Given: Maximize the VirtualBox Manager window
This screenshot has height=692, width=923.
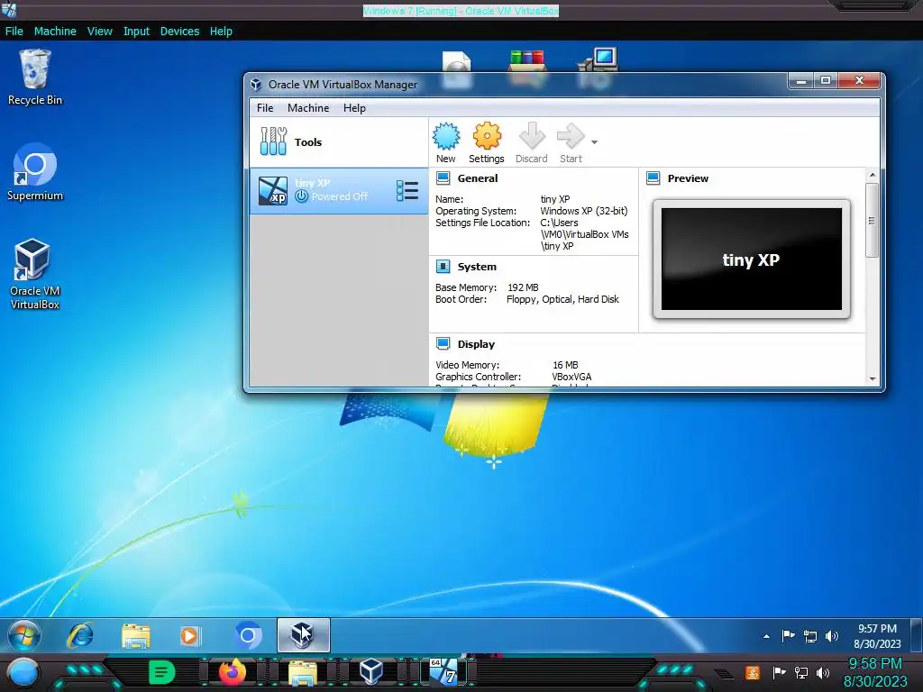Looking at the screenshot, I should tap(826, 81).
